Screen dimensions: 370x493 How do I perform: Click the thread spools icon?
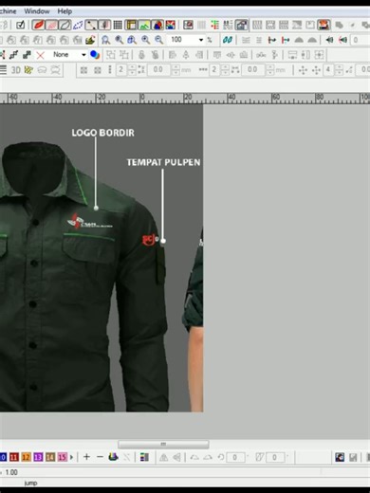coord(113,457)
